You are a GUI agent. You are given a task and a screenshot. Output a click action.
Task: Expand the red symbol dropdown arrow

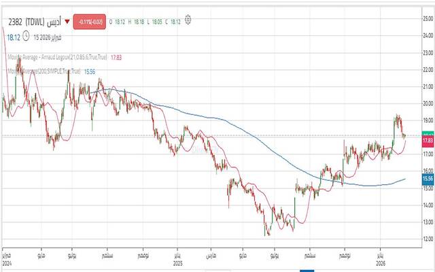pyautogui.click(x=66, y=22)
